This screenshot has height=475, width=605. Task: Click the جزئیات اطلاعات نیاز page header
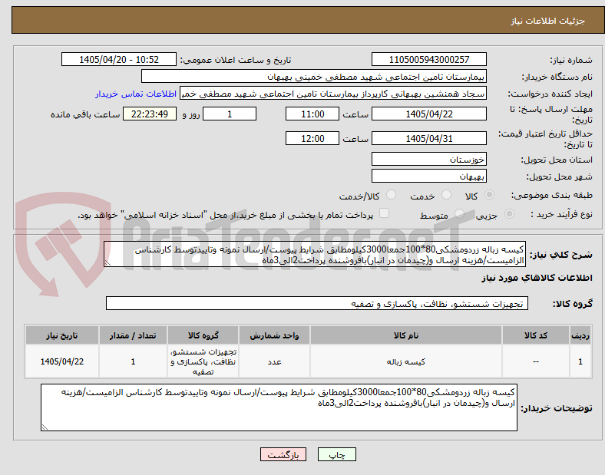point(547,21)
